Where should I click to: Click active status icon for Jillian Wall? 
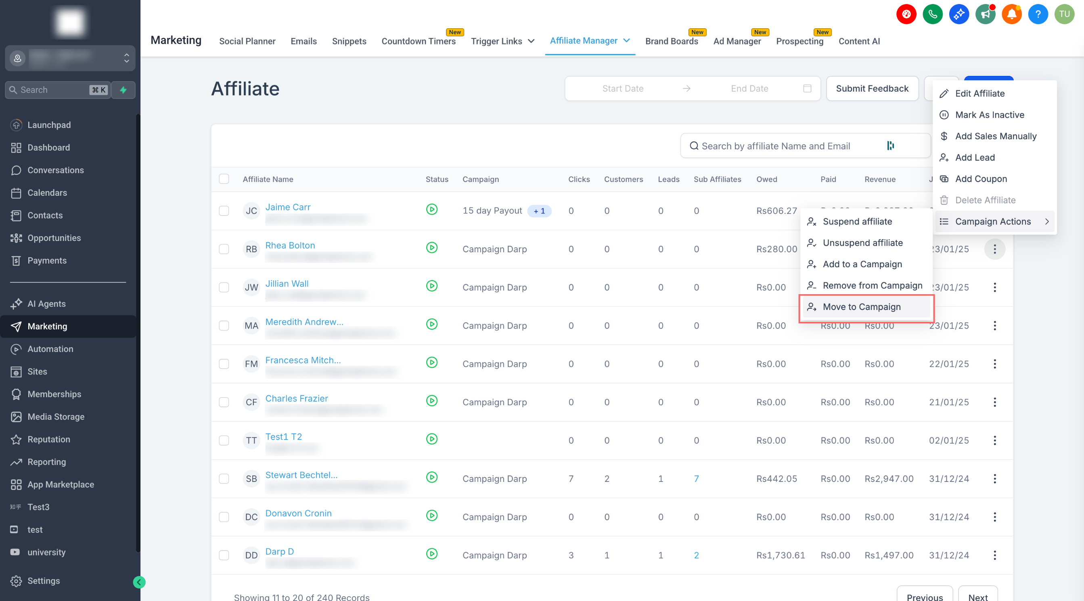(x=431, y=286)
